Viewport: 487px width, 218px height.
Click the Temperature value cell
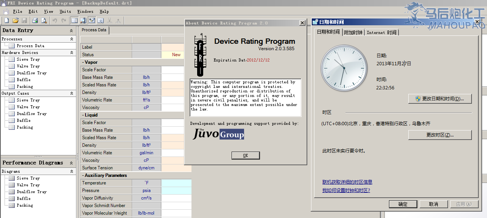tap(176, 183)
